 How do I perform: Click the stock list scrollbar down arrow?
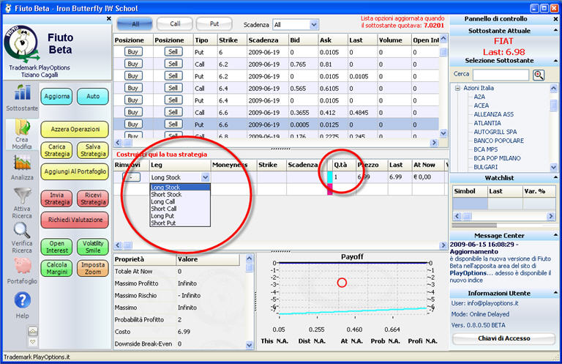point(553,167)
